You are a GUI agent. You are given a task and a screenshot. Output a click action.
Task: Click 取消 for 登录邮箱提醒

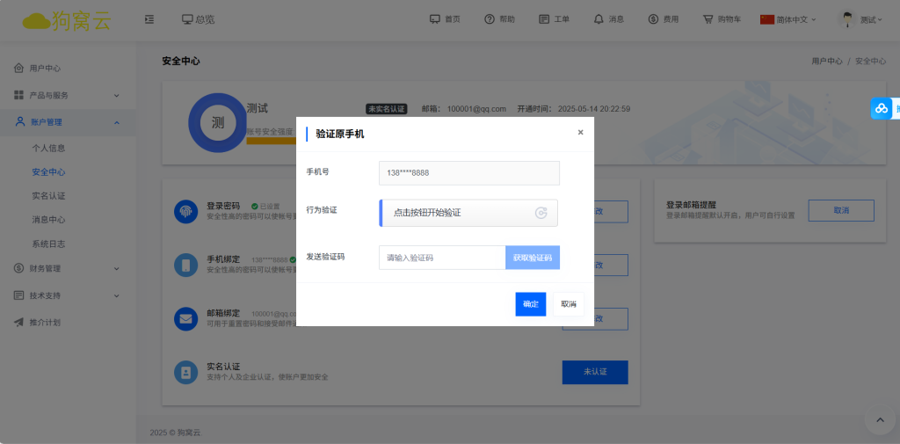[841, 211]
